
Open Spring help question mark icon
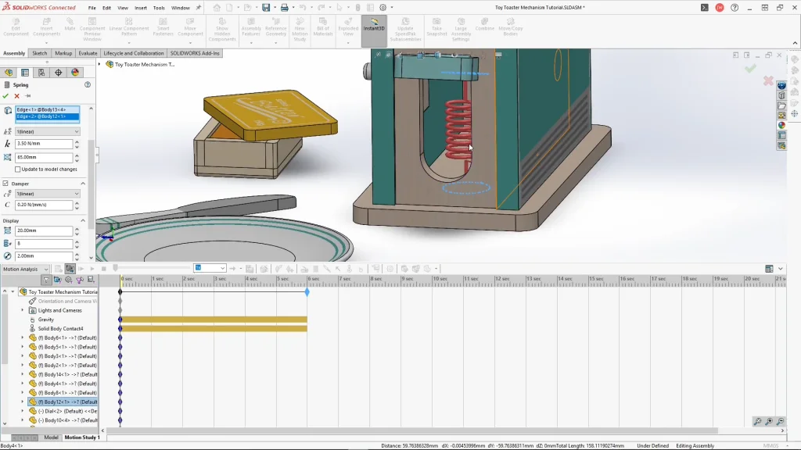(x=88, y=84)
